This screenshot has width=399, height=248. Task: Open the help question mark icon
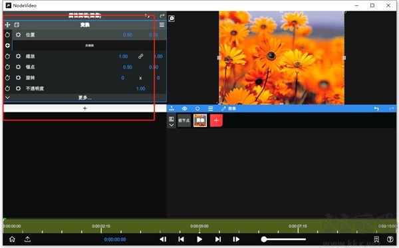(x=390, y=239)
